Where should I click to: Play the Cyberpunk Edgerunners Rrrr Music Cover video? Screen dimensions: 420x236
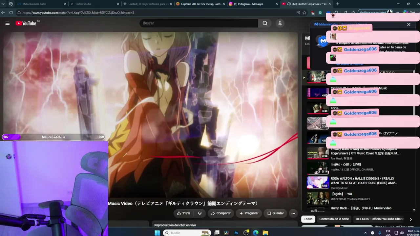[318, 153]
